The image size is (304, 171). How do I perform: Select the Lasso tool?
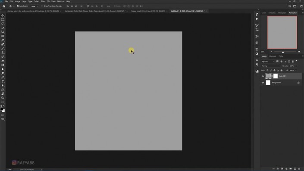pyautogui.click(x=3, y=24)
